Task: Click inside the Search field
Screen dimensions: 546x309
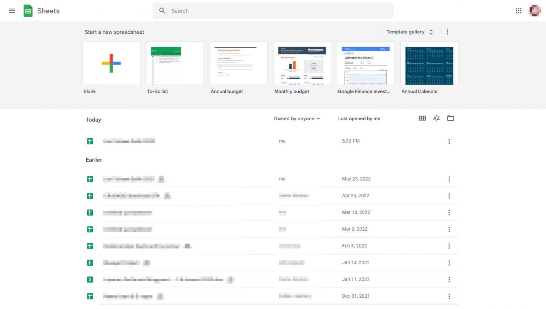Action: 273,11
